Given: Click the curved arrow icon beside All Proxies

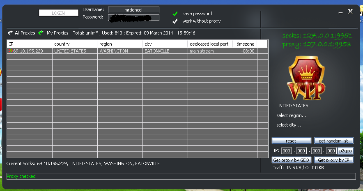Looking at the screenshot, I should tap(10, 33).
